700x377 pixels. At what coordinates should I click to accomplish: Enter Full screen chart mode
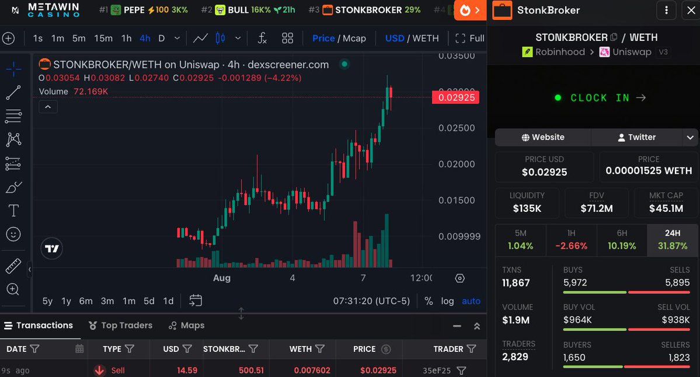pyautogui.click(x=469, y=39)
